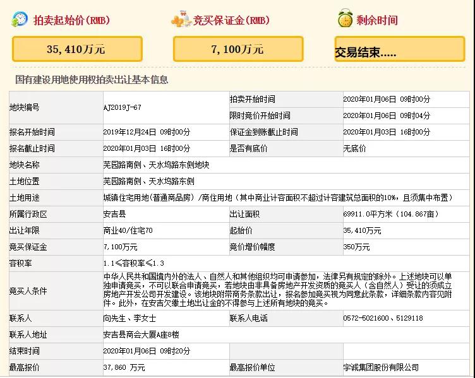This screenshot has height=378, width=475.
Task: Click the bid increment value 350万元
Action: click(x=356, y=247)
